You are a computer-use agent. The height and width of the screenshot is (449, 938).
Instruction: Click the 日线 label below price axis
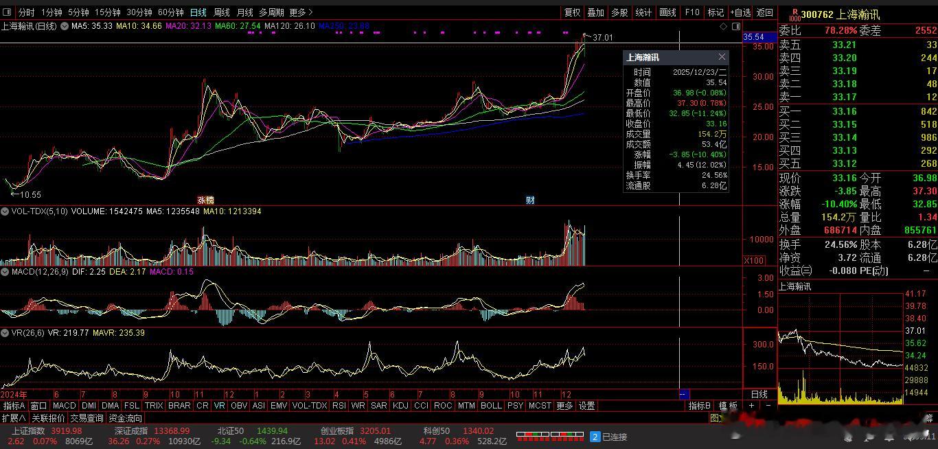pos(759,395)
